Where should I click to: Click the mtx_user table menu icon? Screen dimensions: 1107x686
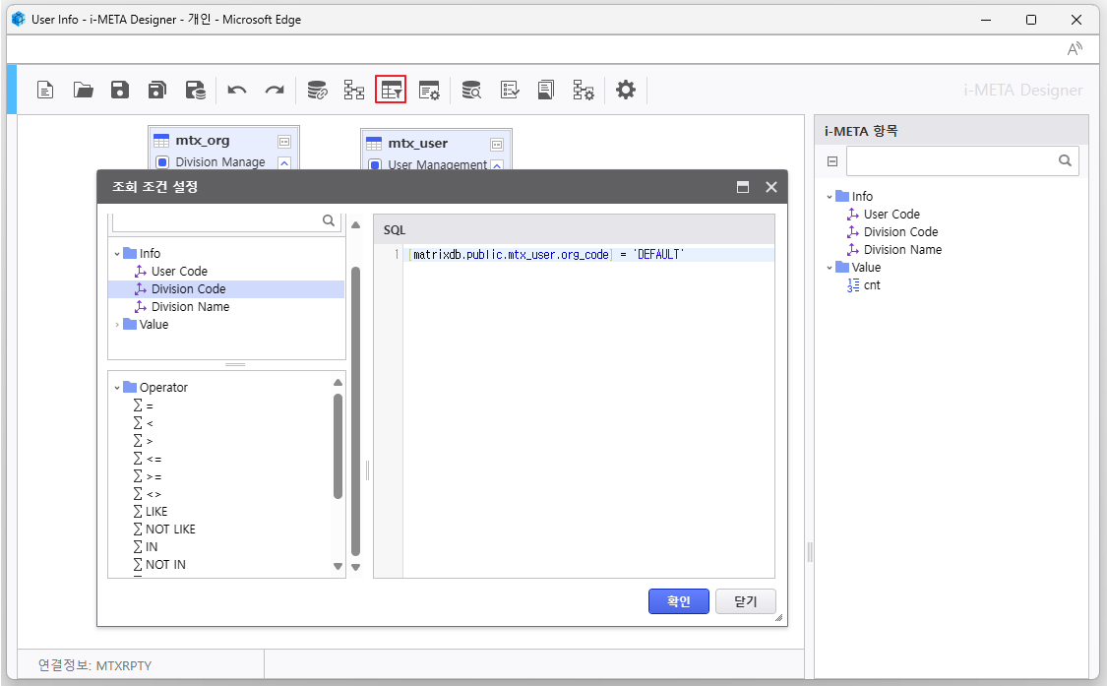pyautogui.click(x=497, y=144)
